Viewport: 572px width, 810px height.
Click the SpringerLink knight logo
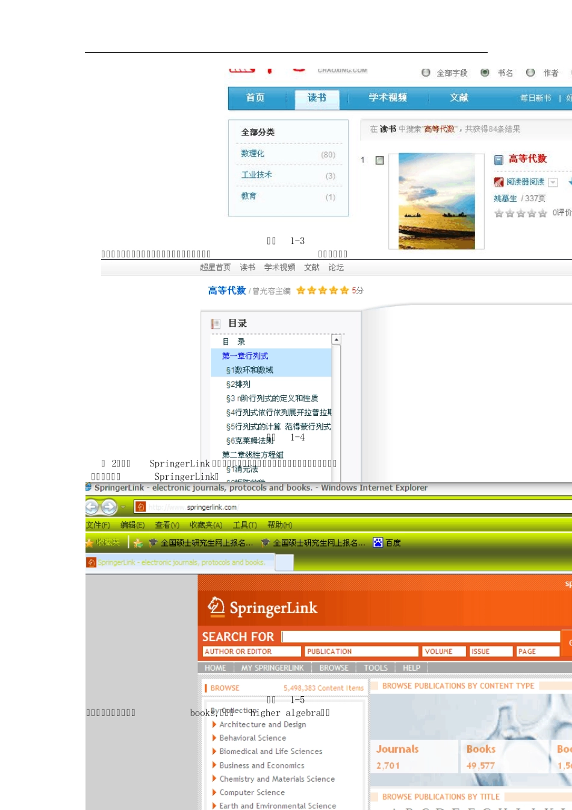(216, 606)
